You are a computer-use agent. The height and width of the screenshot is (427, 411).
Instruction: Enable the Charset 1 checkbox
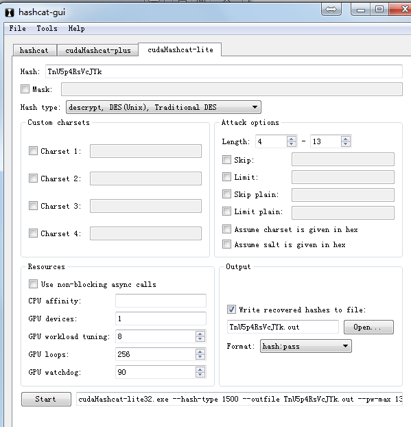point(33,151)
